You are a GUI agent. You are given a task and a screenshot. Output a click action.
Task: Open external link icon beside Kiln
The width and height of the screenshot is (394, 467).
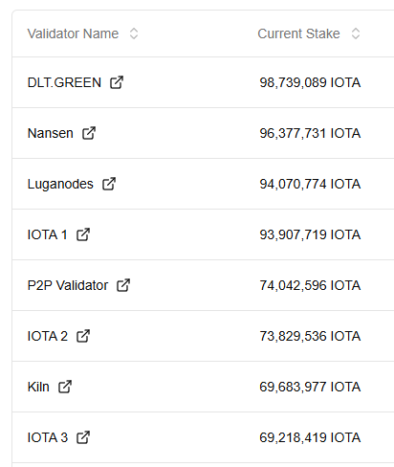65,387
